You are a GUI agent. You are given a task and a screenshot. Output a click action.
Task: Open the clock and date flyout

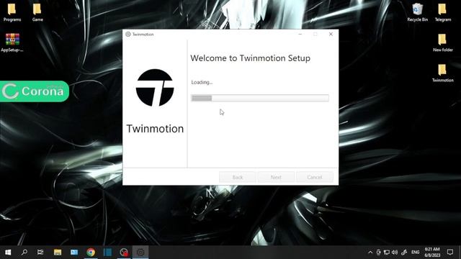point(432,253)
